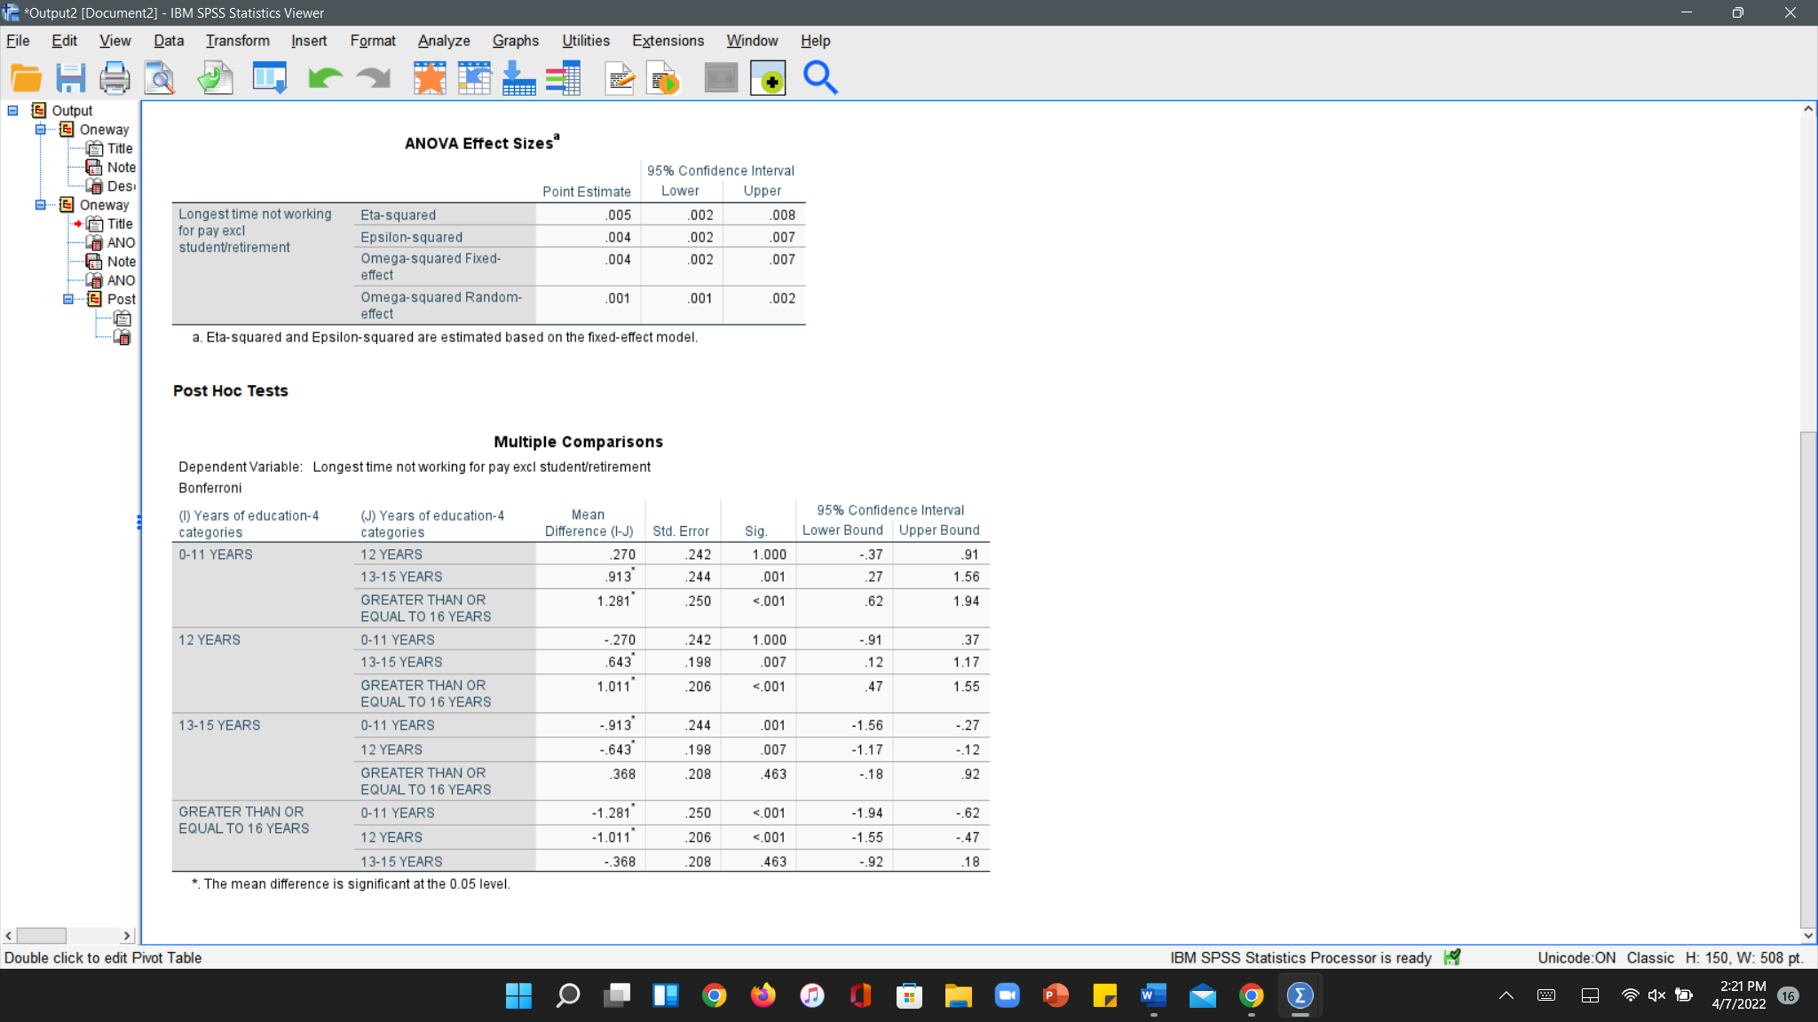Collapse the Post Hoc outline node
1818x1022 pixels.
(67, 299)
